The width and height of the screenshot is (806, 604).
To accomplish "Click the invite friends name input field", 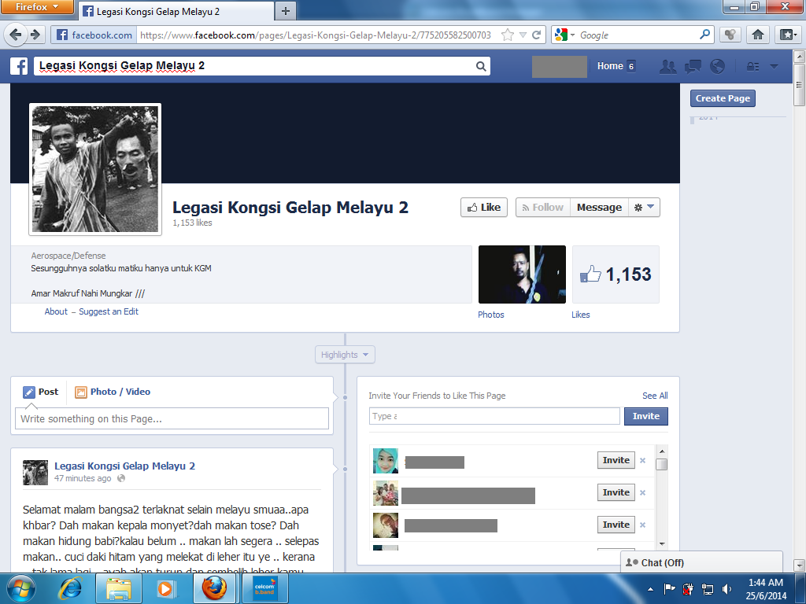I will (494, 417).
